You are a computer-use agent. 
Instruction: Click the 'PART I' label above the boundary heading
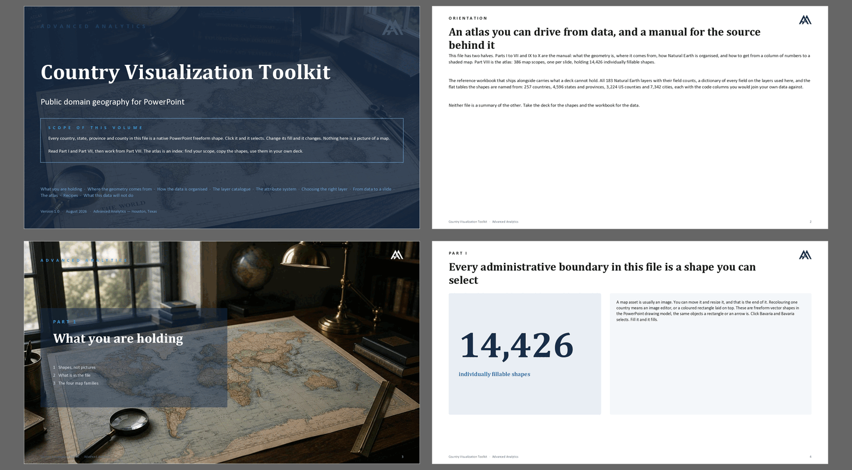(x=458, y=253)
